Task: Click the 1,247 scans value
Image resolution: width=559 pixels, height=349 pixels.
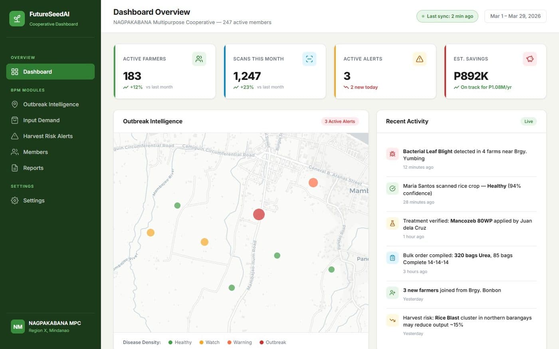Action: click(x=247, y=76)
